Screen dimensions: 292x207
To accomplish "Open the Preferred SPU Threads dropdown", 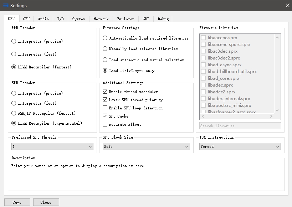I will (52, 146).
